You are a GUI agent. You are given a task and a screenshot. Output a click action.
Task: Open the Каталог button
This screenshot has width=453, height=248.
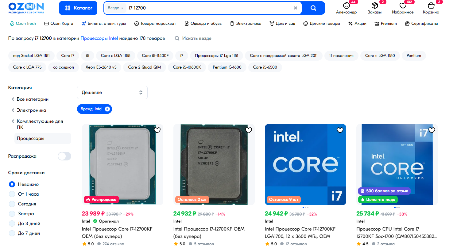(x=78, y=8)
